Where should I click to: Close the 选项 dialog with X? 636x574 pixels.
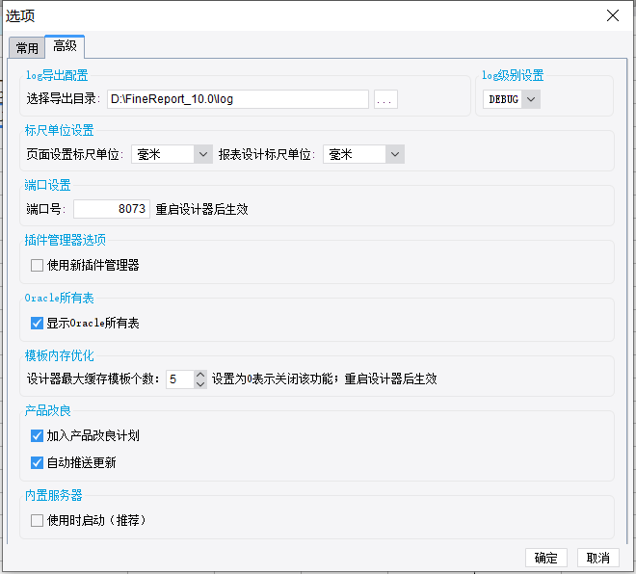(613, 15)
